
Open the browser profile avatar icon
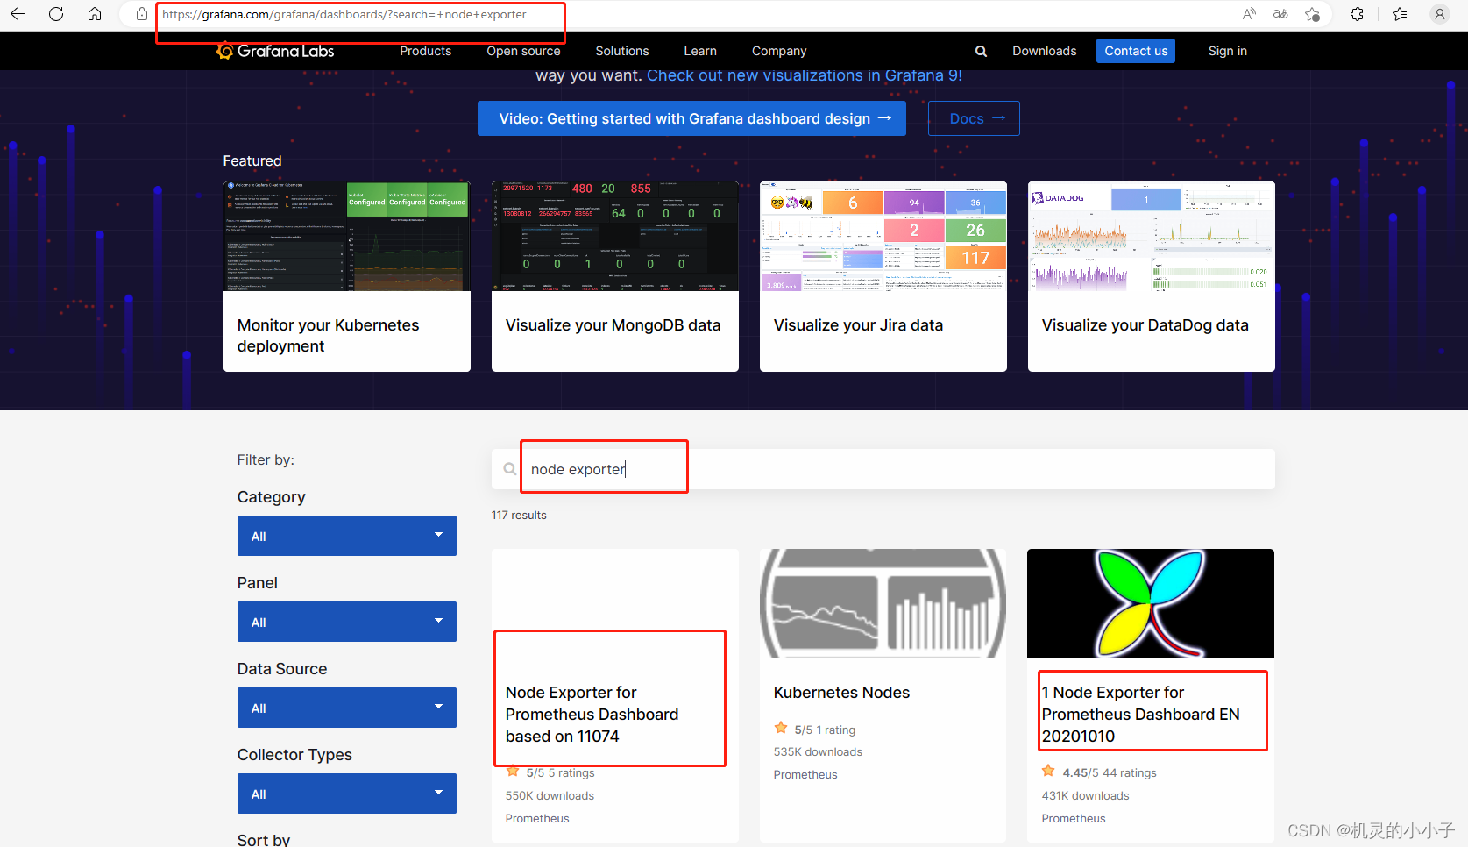pyautogui.click(x=1439, y=14)
